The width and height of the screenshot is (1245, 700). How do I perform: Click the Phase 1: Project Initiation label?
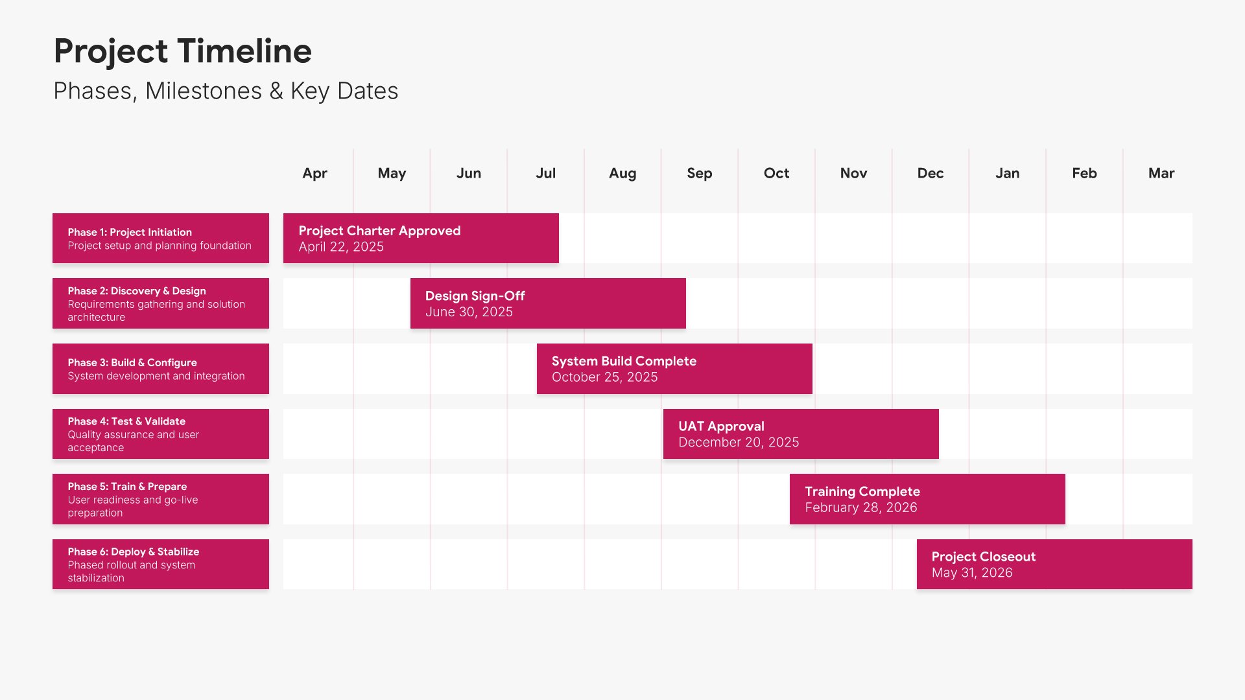click(x=160, y=239)
